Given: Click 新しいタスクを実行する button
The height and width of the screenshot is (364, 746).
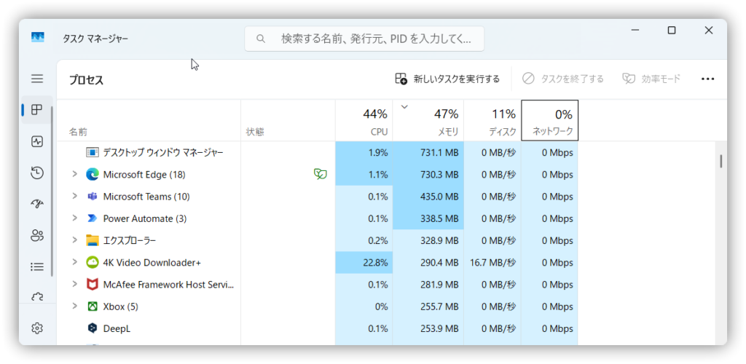Looking at the screenshot, I should [x=447, y=79].
